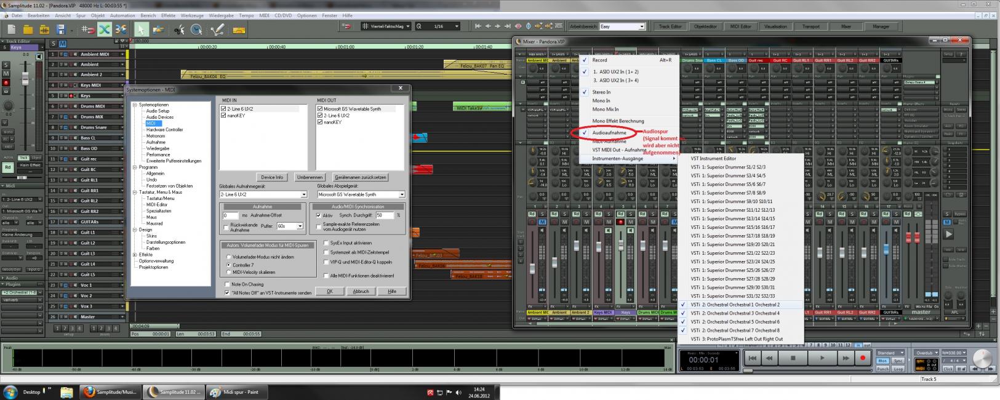The width and height of the screenshot is (1000, 400).
Task: Open the Effekte menu in menu bar
Action: [x=168, y=15]
